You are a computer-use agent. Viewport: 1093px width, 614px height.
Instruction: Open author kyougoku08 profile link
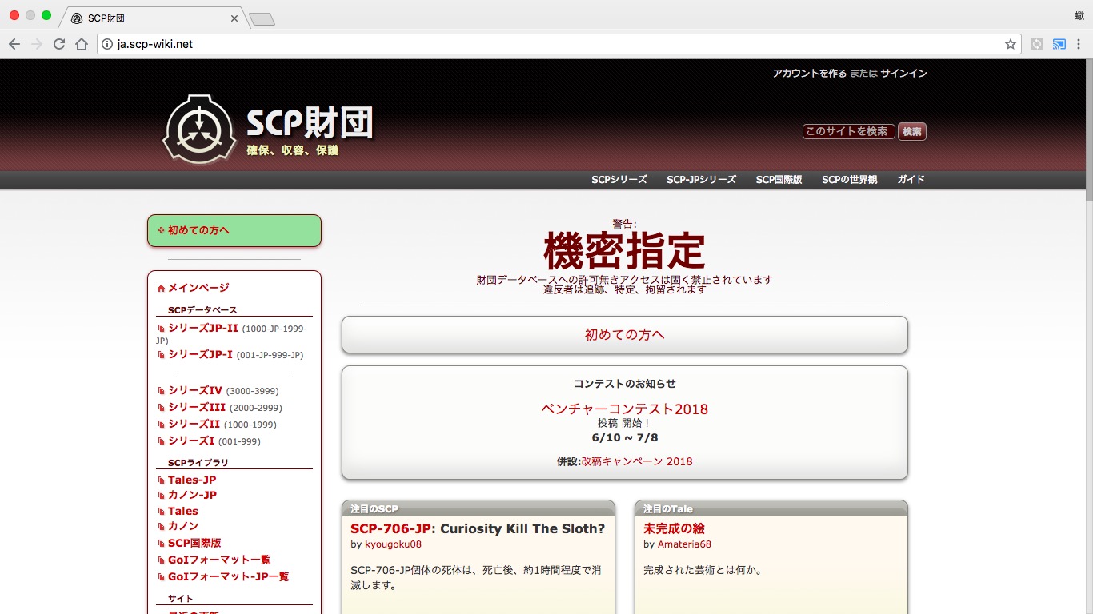click(393, 544)
